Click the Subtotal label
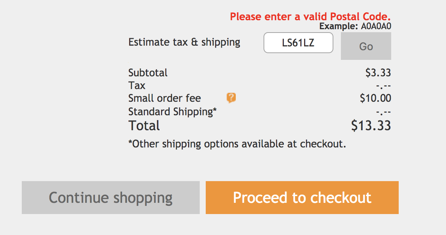This screenshot has height=235, width=446. tap(148, 73)
